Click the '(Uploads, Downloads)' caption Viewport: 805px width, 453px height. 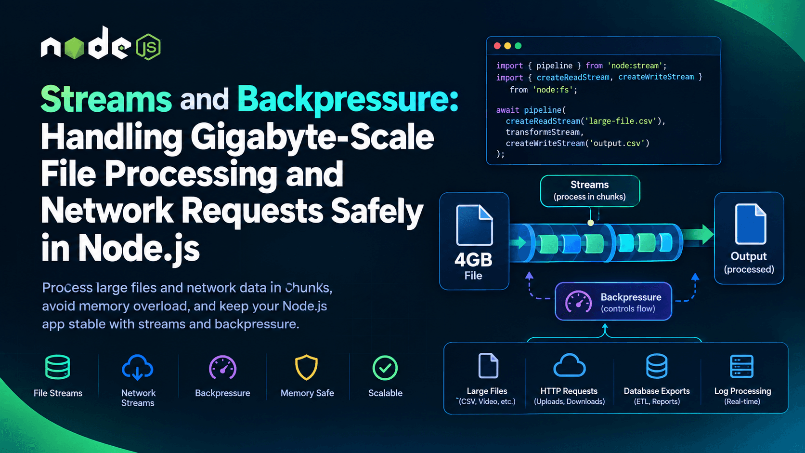click(x=569, y=401)
